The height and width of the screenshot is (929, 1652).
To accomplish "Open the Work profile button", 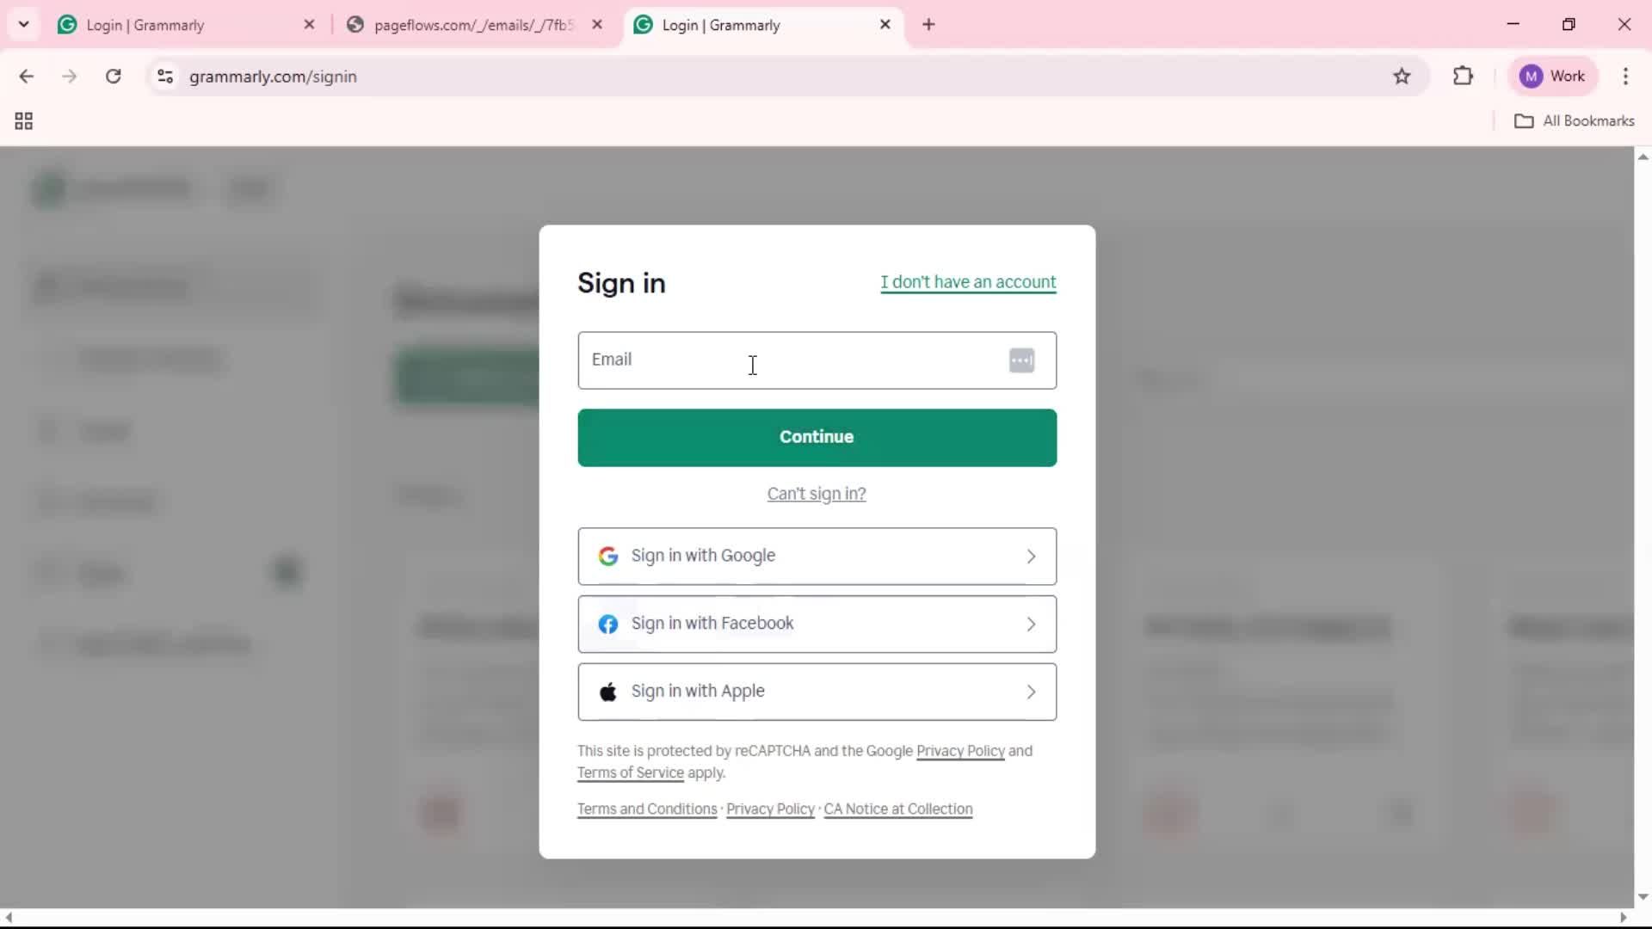I will point(1553,77).
